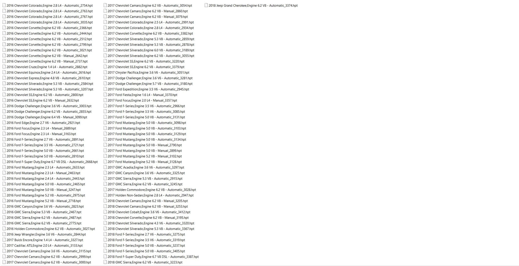Select icon of 2017 GMC Acadia Automatic_3297.hpt

pos(105,167)
